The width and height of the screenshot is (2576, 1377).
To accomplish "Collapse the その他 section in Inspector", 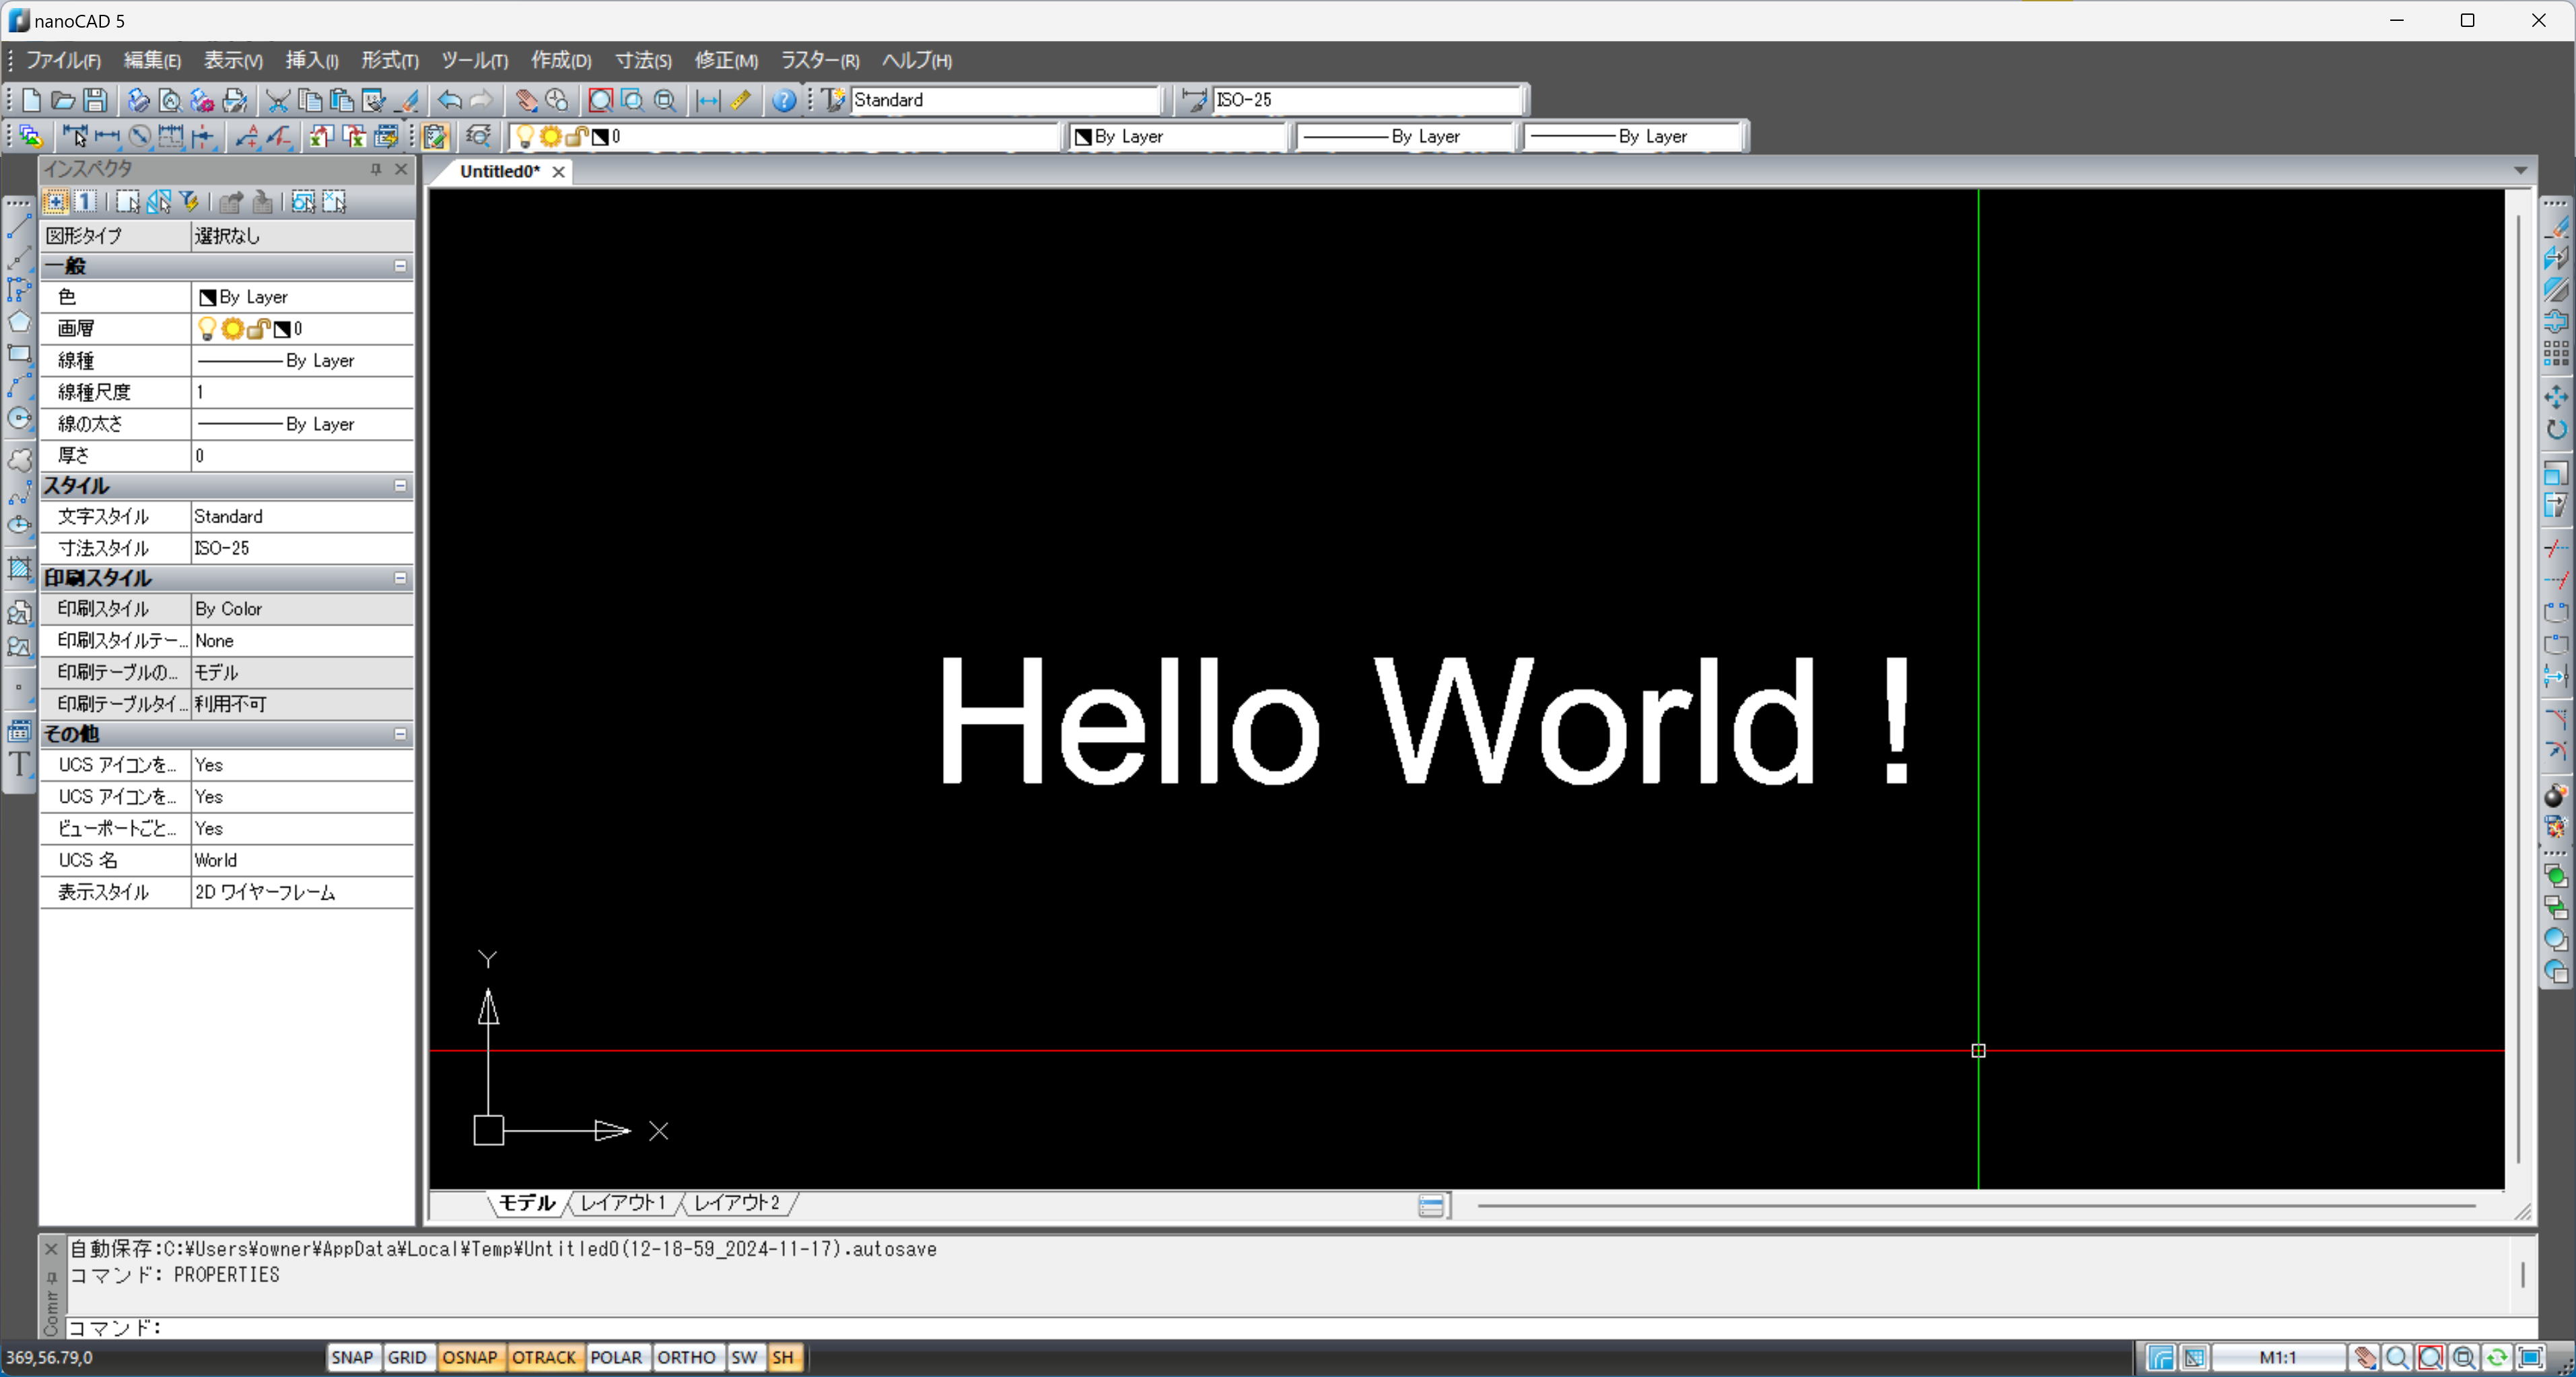I will tap(400, 734).
